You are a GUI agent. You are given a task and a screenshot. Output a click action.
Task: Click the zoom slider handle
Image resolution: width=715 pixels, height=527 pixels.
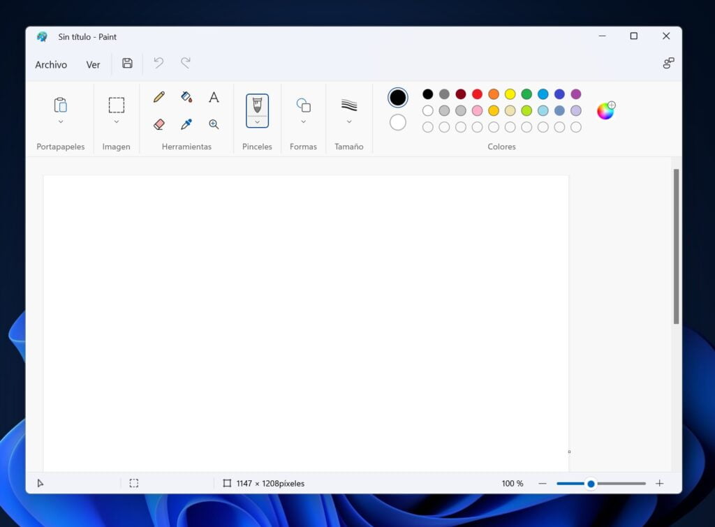coord(591,484)
